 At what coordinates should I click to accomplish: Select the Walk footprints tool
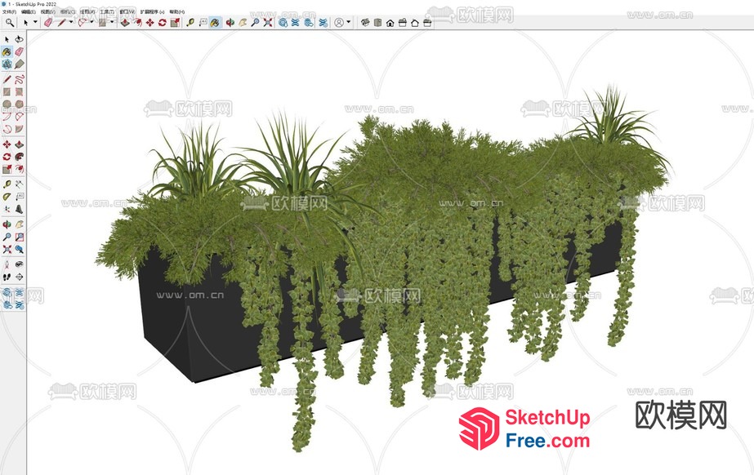[7, 277]
